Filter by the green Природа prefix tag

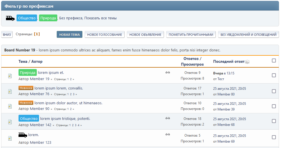pyautogui.click(x=48, y=18)
